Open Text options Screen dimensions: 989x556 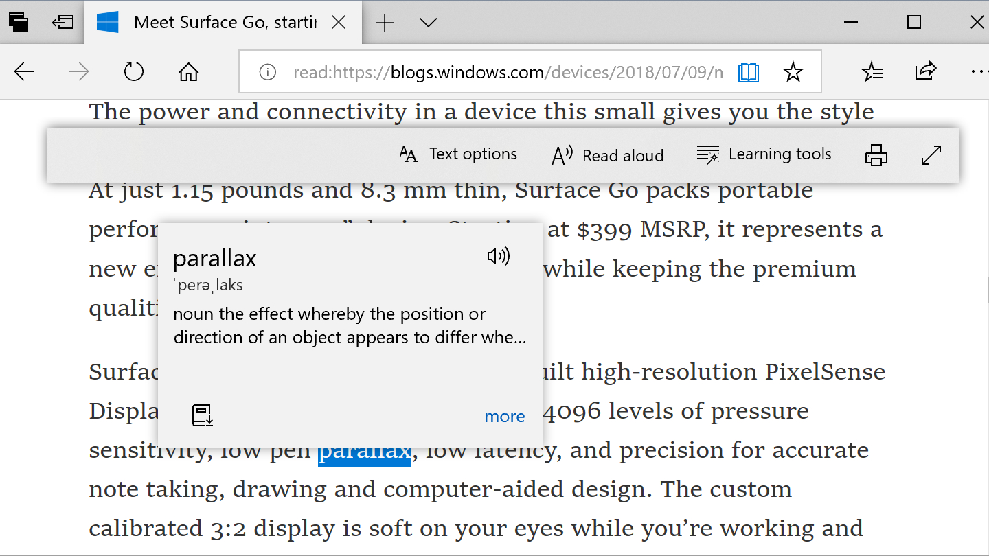pos(458,154)
